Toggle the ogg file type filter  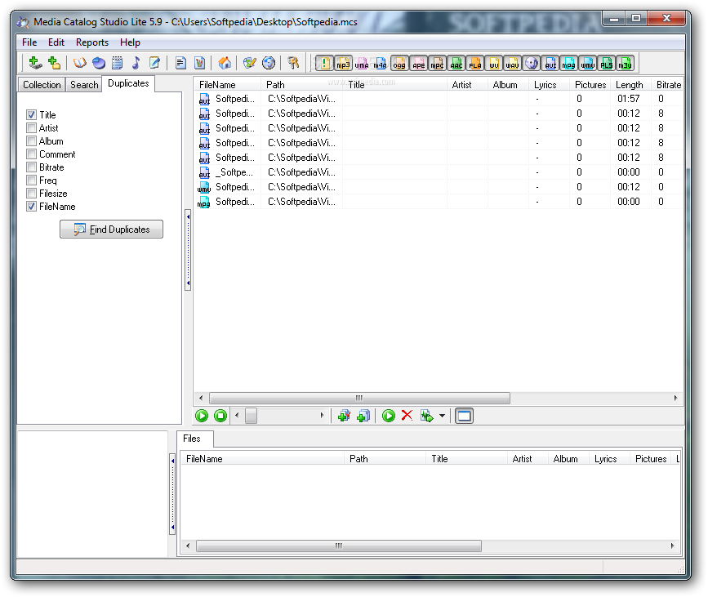pyautogui.click(x=399, y=63)
